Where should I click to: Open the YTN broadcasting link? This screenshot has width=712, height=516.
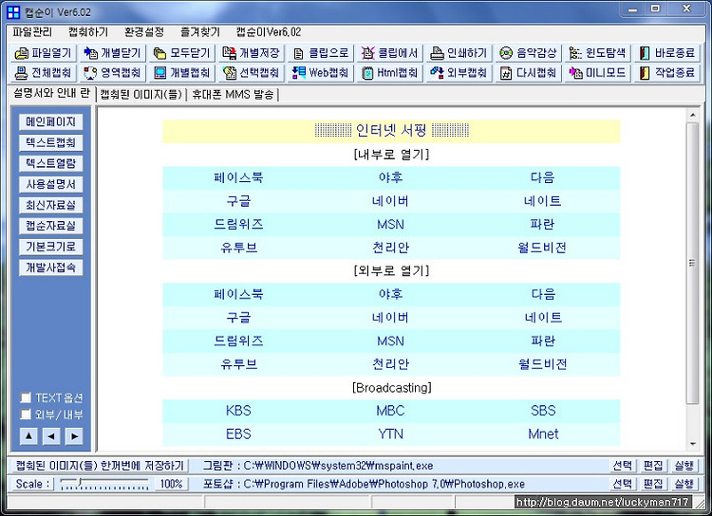click(x=390, y=434)
